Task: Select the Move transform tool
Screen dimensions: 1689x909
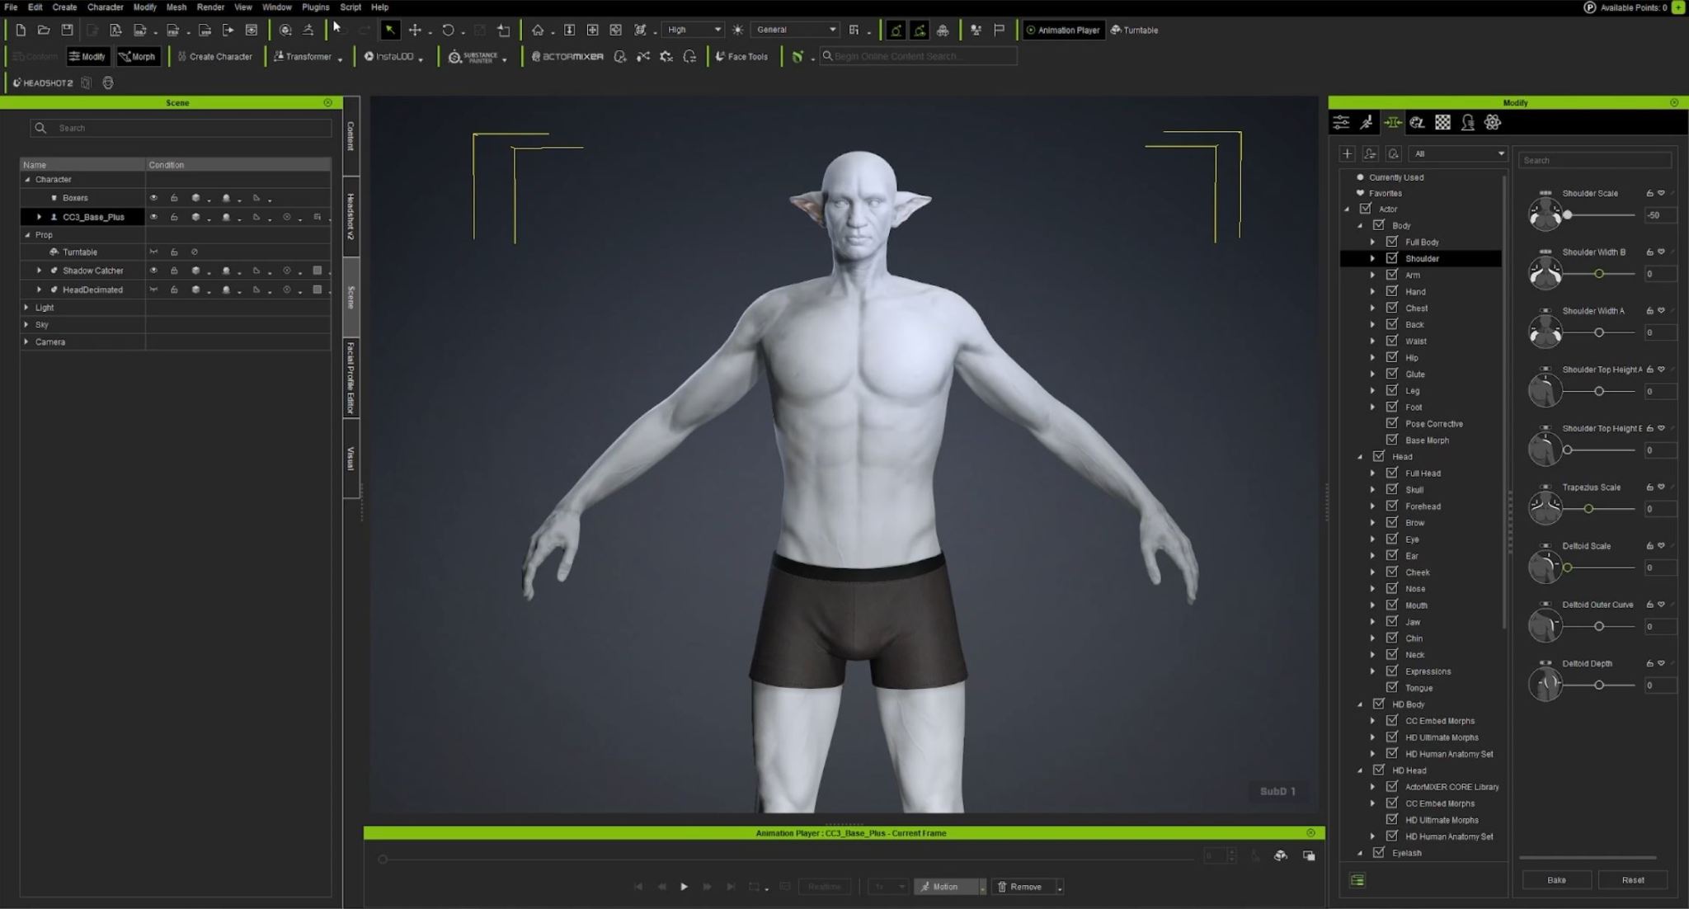Action: tap(415, 30)
